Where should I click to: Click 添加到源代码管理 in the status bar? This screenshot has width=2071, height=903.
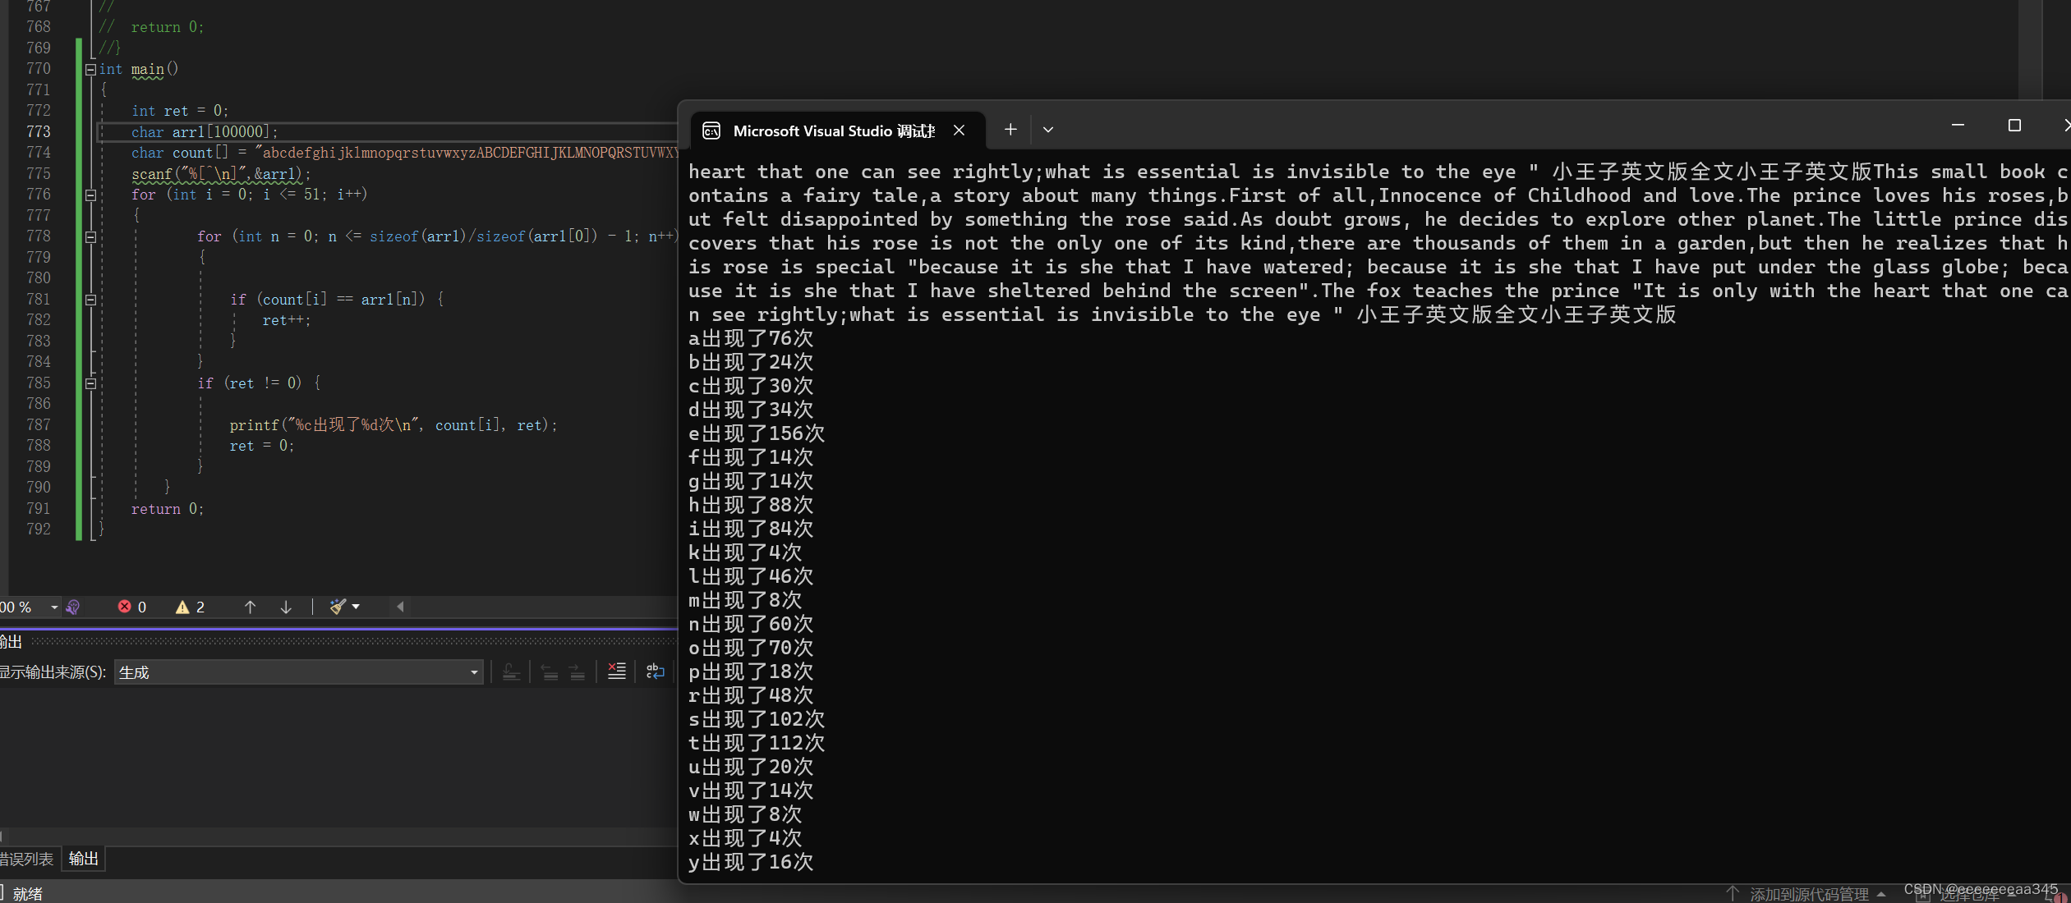[x=1807, y=894]
